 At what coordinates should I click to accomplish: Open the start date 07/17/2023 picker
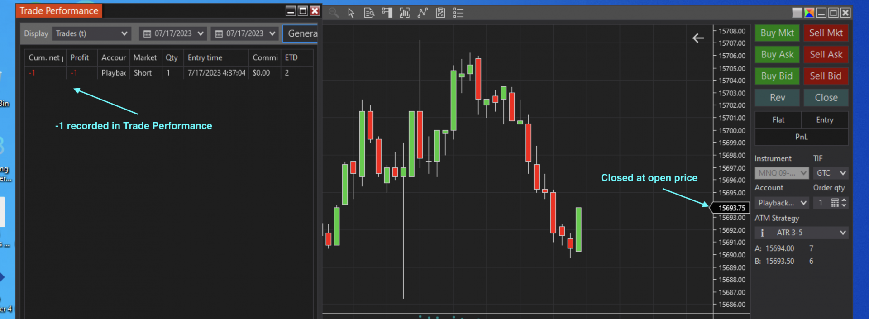click(x=173, y=33)
